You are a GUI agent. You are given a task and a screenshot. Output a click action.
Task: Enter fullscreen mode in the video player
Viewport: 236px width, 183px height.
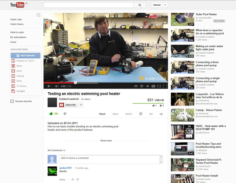[165, 86]
